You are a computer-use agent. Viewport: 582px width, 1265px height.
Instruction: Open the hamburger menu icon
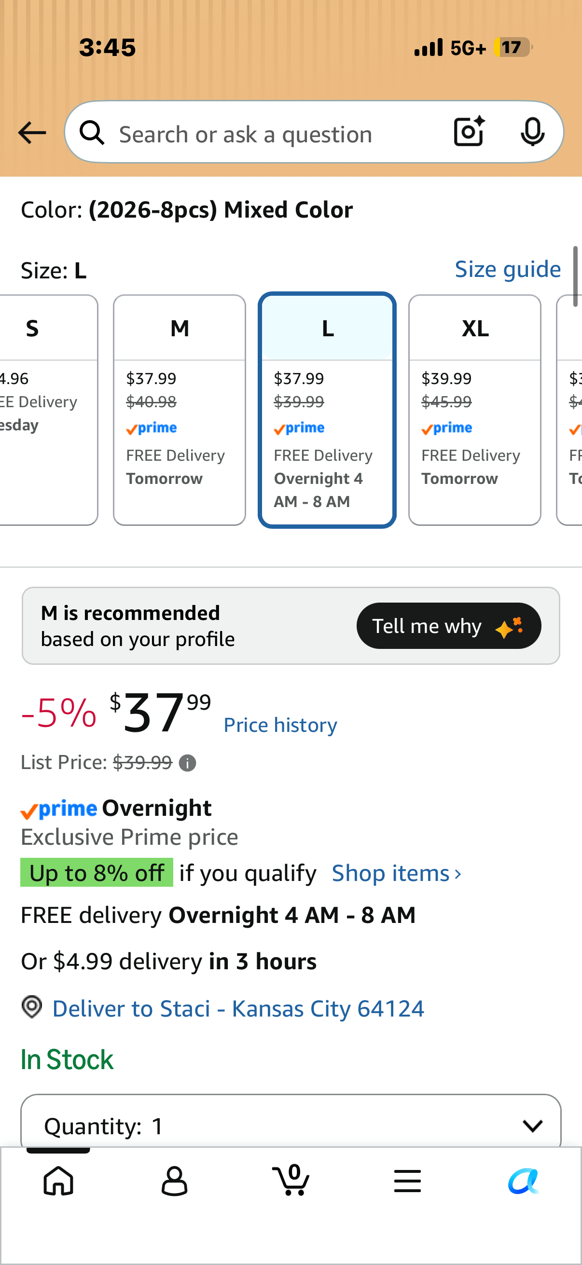coord(407,1181)
